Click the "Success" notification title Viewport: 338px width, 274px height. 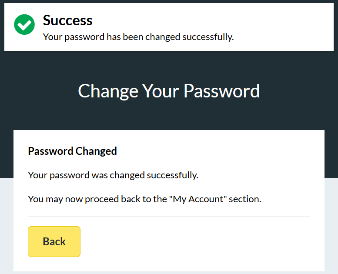coord(67,20)
